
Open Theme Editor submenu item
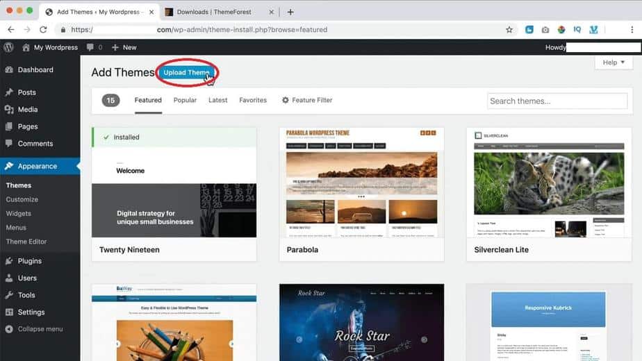pos(26,242)
